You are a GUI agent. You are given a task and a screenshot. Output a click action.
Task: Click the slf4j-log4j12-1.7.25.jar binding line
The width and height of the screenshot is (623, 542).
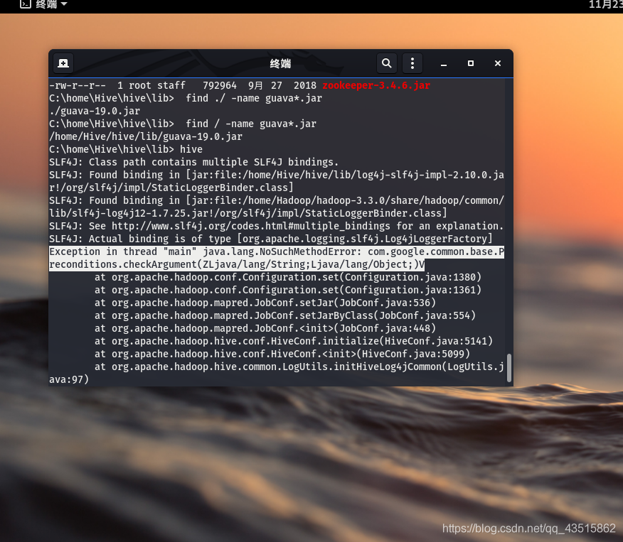coord(248,214)
